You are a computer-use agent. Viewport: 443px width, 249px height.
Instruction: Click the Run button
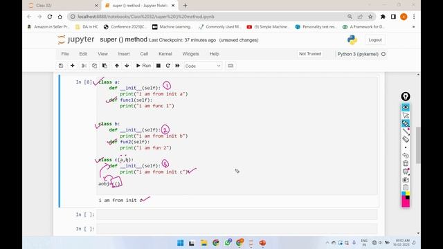coord(143,66)
